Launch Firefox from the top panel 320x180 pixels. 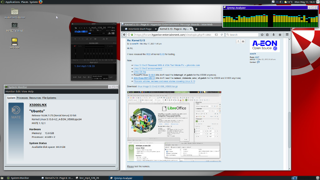click(40, 2)
